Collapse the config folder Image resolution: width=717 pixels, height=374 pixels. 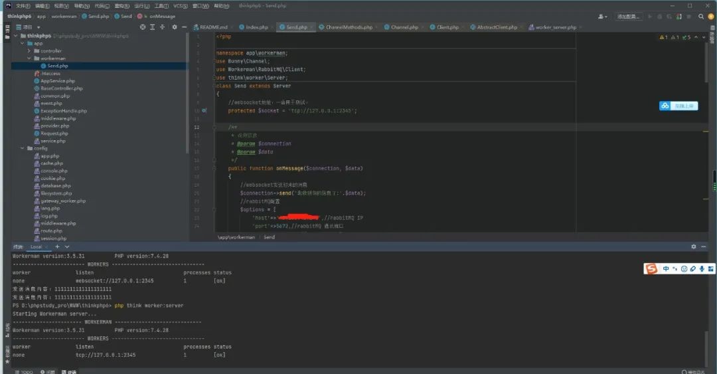(x=22, y=148)
